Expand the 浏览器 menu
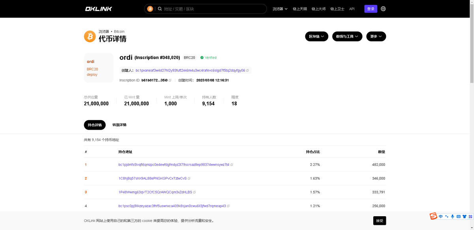 (280, 9)
